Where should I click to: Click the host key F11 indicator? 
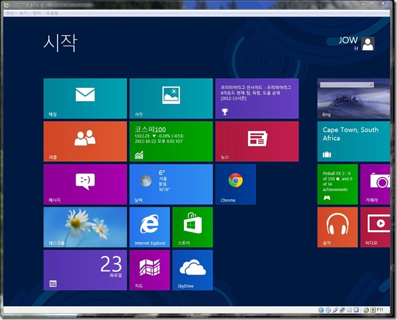click(377, 310)
